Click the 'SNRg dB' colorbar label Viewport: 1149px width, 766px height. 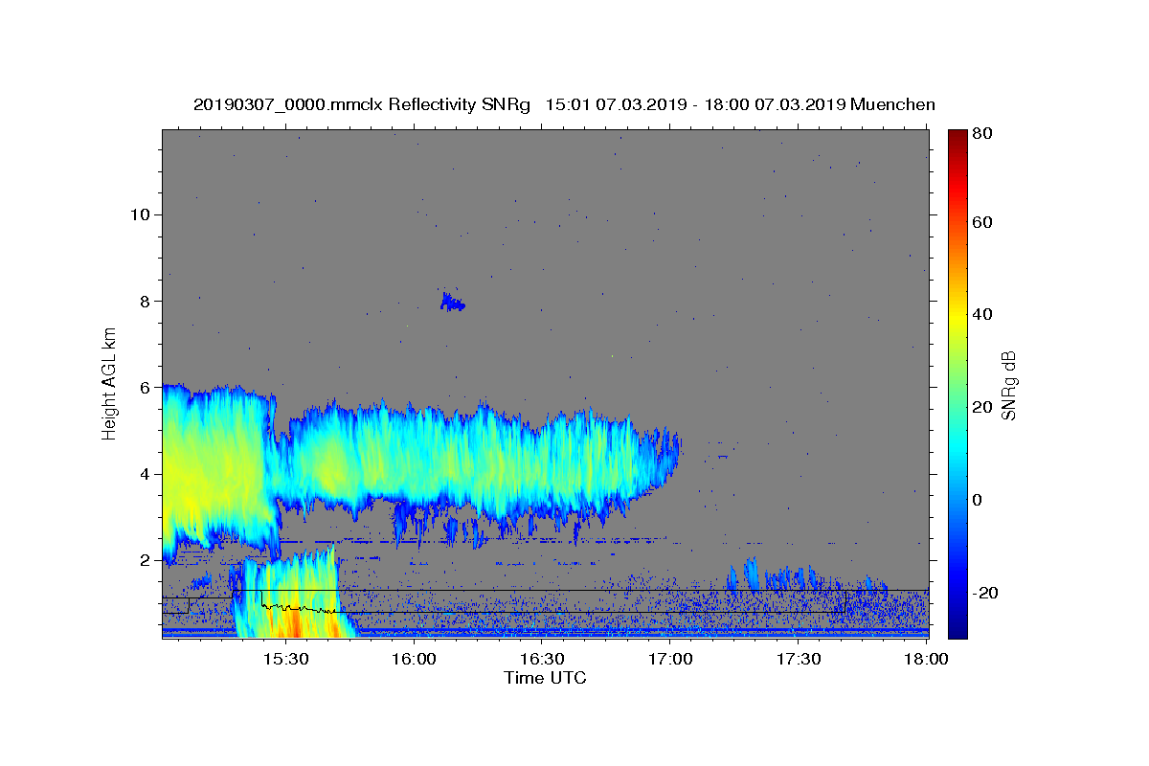pos(1008,384)
